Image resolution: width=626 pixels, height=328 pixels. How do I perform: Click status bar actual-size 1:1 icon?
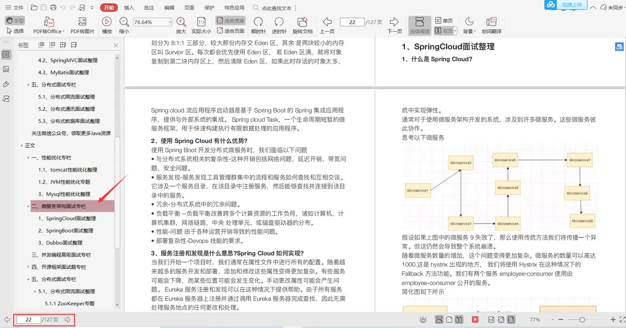pos(491,320)
